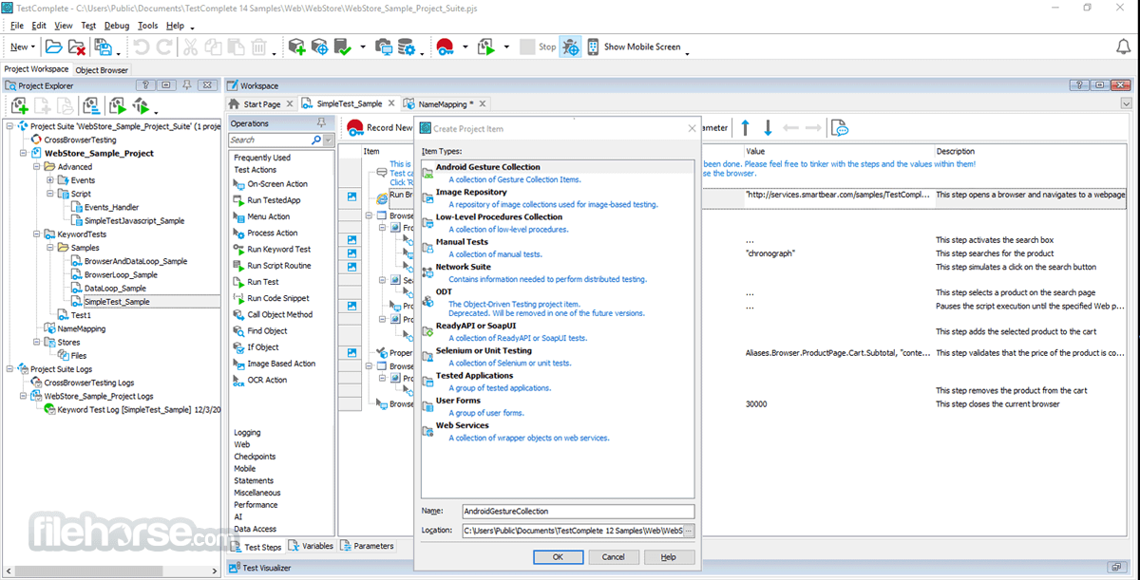
Task: Click the Close project suite icon with red X
Action: pyautogui.click(x=77, y=47)
